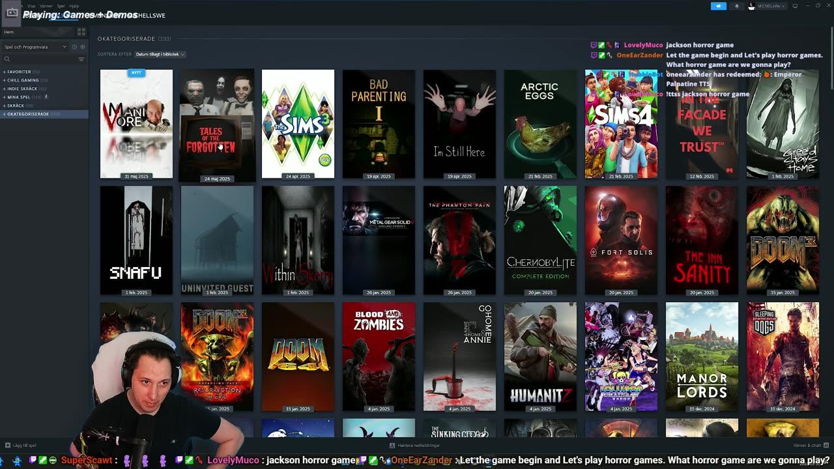
Task: Open the Vänner menu
Action: [46, 6]
